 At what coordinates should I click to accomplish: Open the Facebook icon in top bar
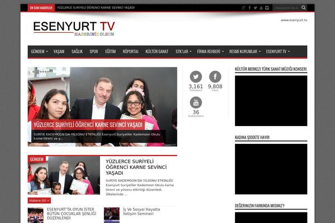click(250, 8)
